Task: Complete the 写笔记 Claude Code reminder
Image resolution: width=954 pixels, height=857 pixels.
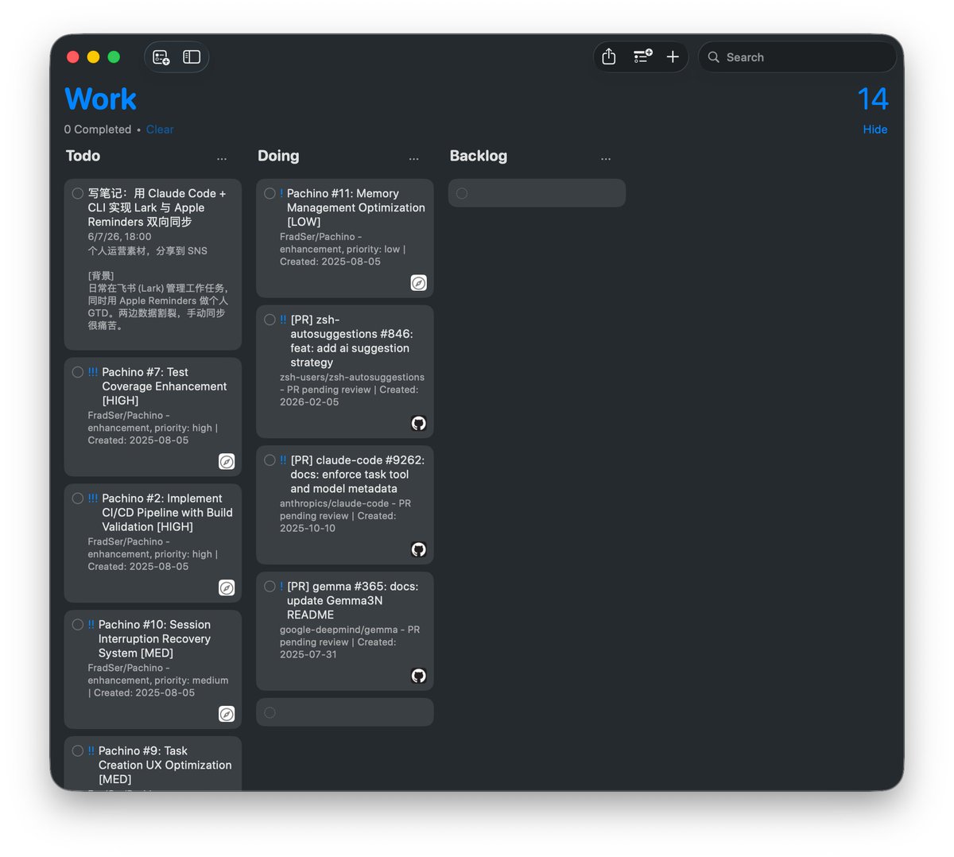Action: click(x=78, y=193)
